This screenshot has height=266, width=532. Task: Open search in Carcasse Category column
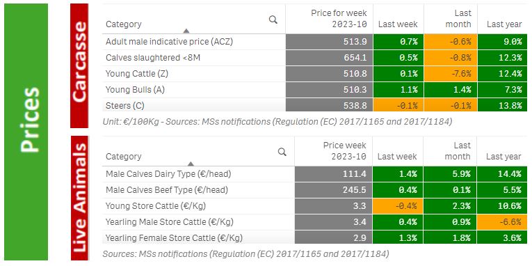tap(273, 19)
